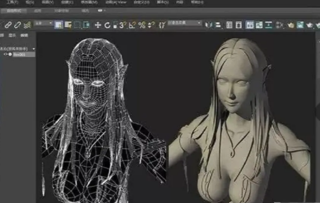This screenshot has height=203, width=320.
Task: Click the Render Production teapot icon
Action: tap(309, 25)
